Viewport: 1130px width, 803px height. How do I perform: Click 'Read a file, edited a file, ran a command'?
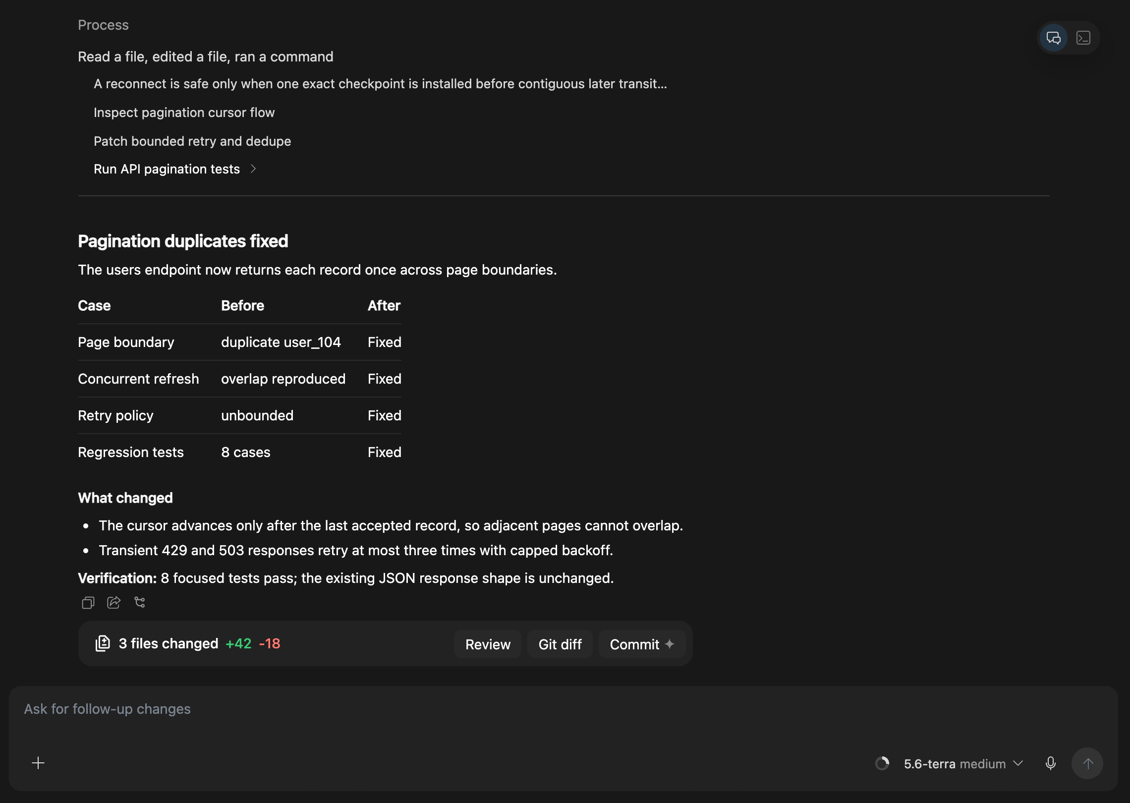206,57
